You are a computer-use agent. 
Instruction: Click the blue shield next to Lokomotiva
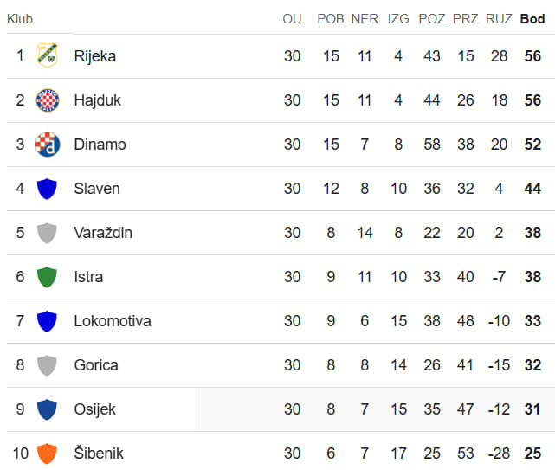coord(47,321)
